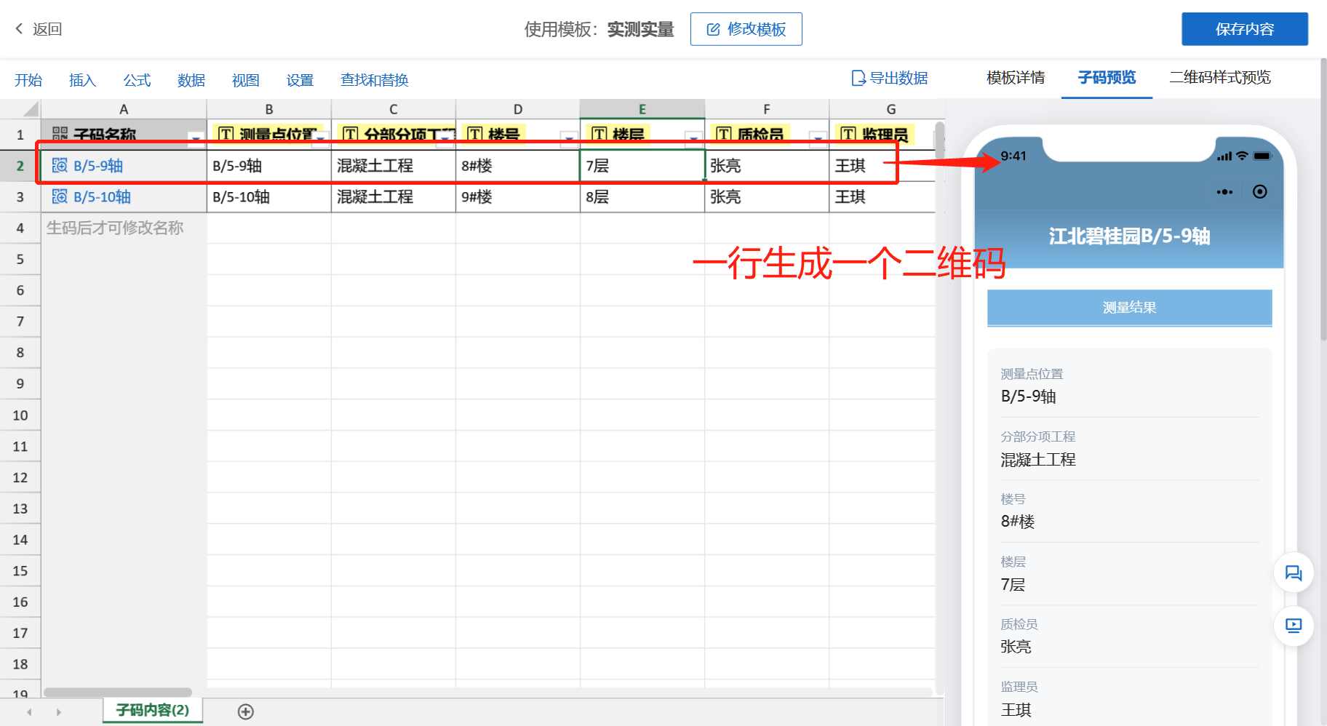Click the screen share icon on right edge
1327x726 pixels.
tap(1294, 626)
